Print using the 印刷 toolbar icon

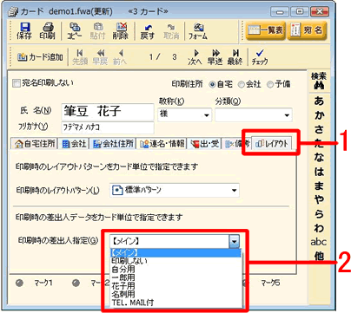point(47,31)
